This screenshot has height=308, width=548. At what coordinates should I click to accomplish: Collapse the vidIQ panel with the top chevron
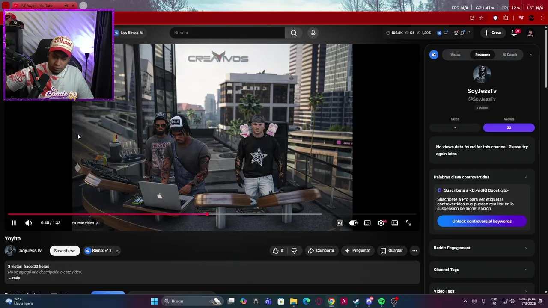(x=531, y=55)
